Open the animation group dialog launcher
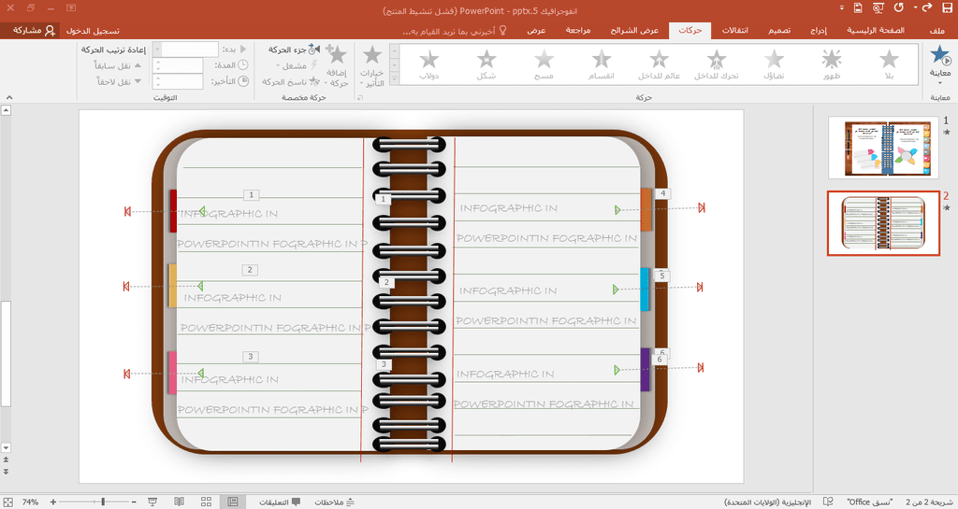The image size is (958, 509). (x=360, y=97)
